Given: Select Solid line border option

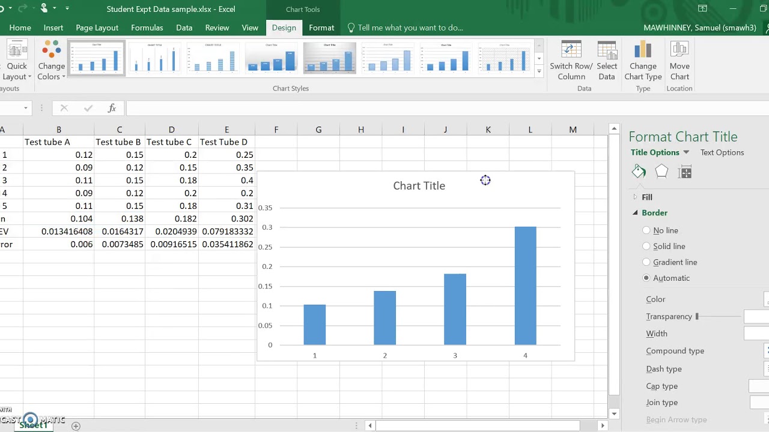Looking at the screenshot, I should [646, 246].
